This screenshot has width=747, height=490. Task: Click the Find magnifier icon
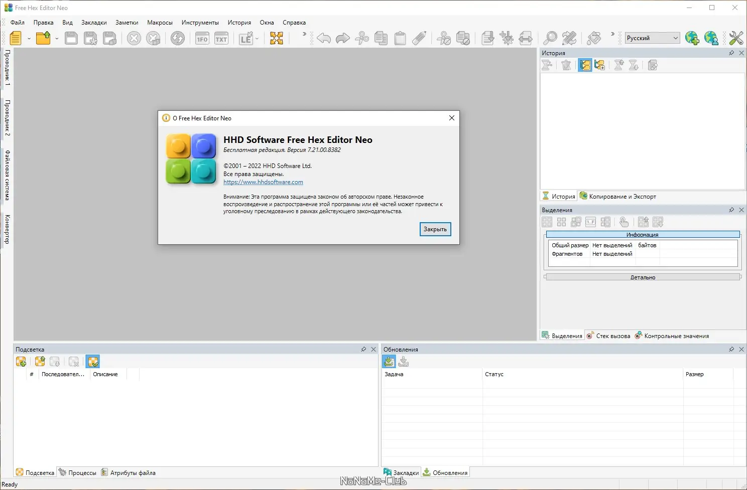point(550,38)
